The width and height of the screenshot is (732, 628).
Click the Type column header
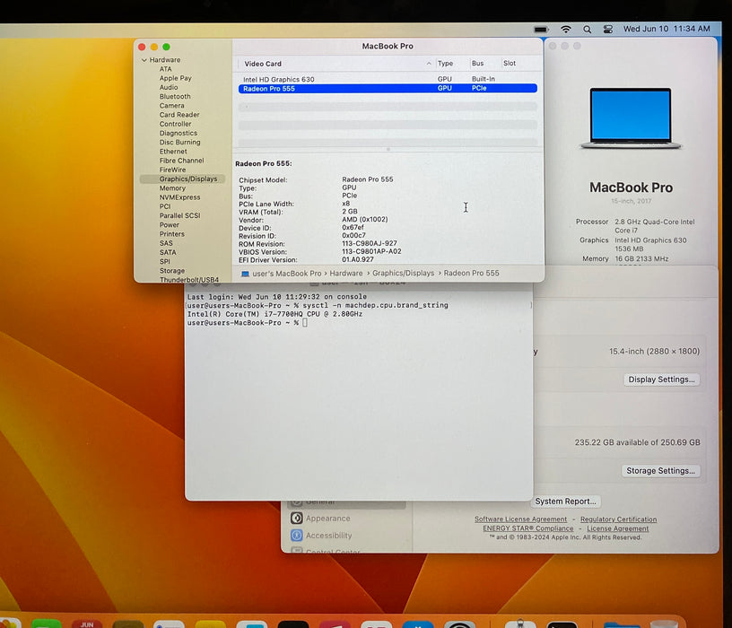445,63
